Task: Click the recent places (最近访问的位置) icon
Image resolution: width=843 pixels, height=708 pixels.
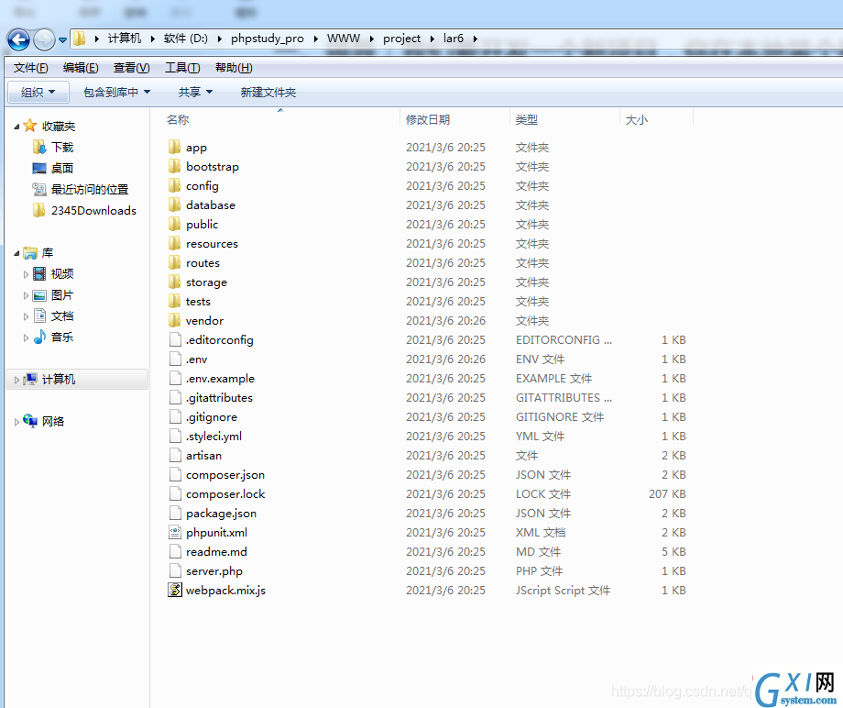Action: click(39, 189)
